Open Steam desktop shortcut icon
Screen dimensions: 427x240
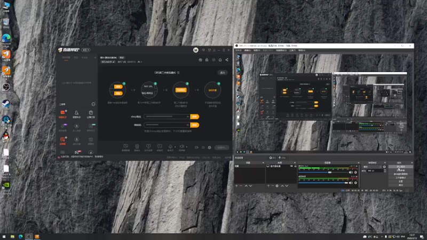tap(6, 103)
